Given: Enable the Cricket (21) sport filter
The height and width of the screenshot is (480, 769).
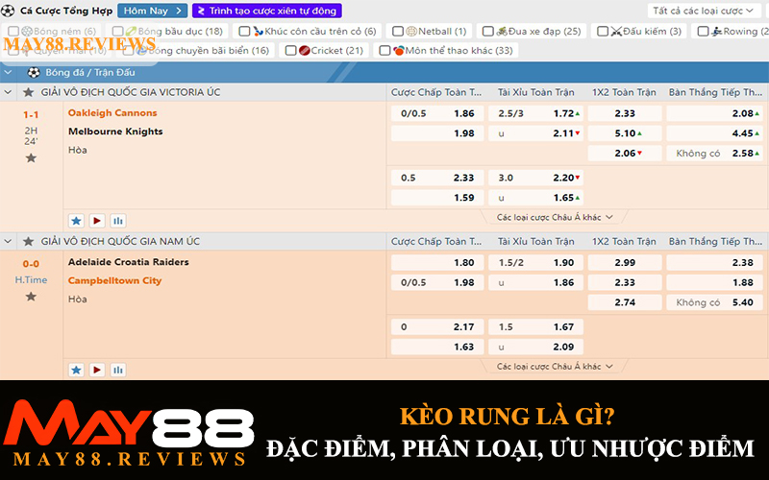Looking at the screenshot, I should (289, 50).
